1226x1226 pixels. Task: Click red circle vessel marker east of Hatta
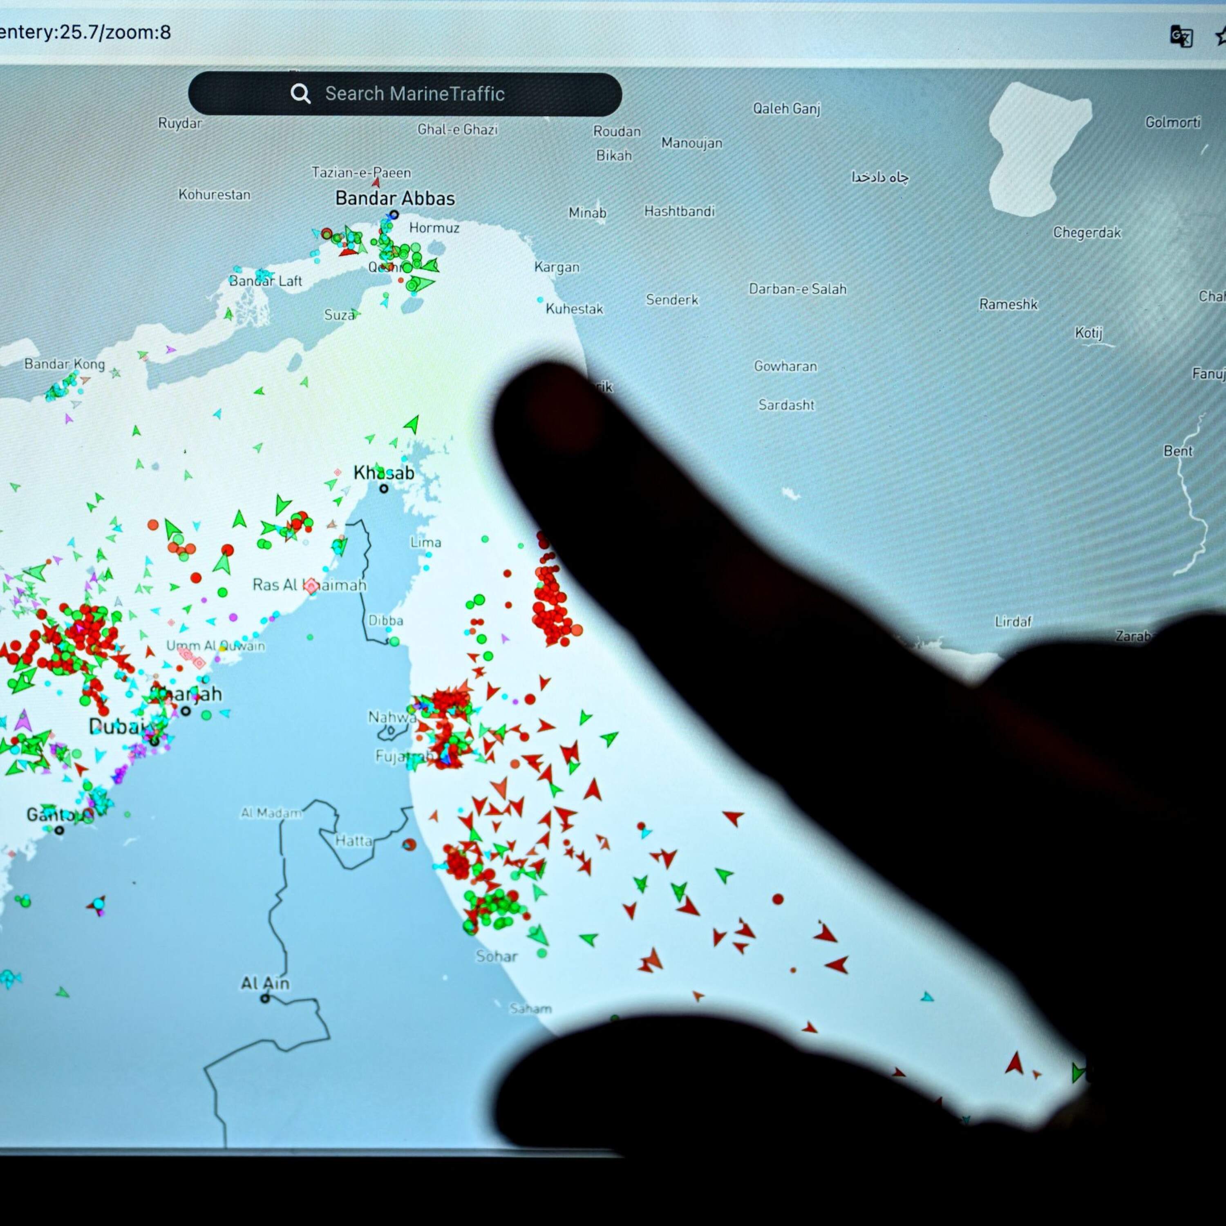410,845
